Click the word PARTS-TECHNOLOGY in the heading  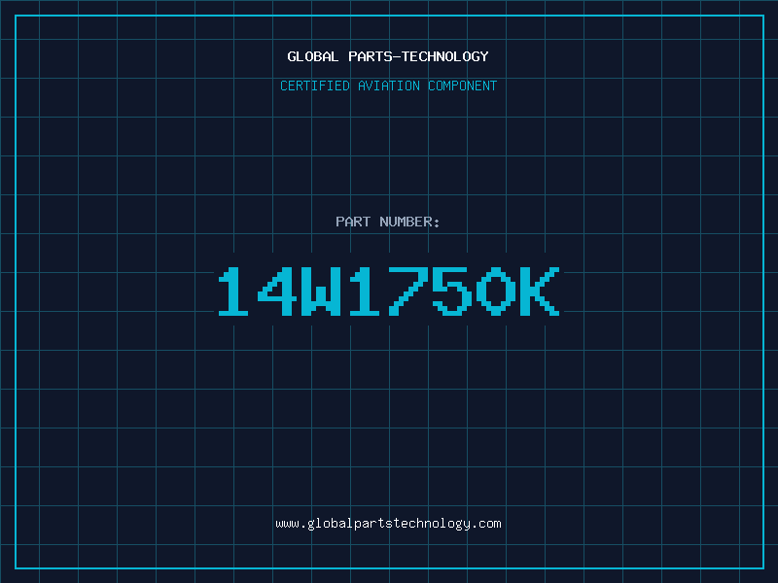point(418,56)
